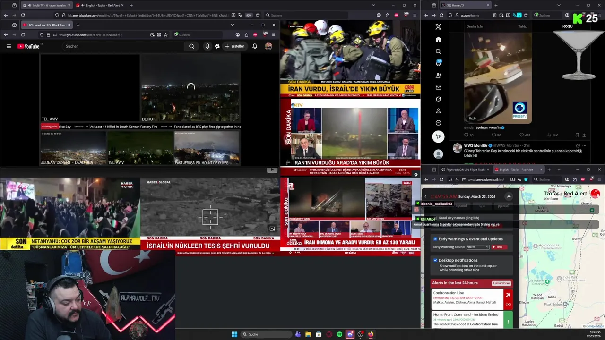This screenshot has height=340, width=605.
Task: Click JUDEAN DESERT - DEAD SEA camera feed
Action: [x=73, y=148]
